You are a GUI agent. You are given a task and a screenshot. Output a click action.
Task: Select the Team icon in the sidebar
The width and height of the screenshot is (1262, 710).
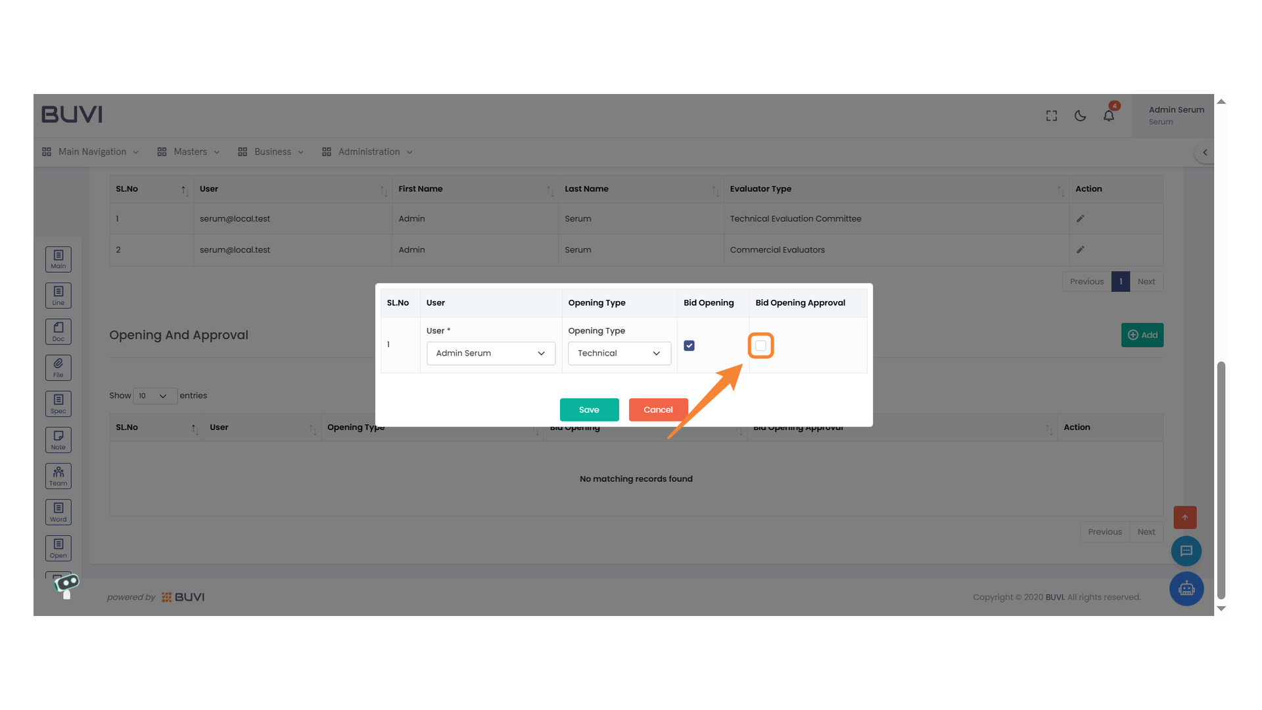[58, 475]
